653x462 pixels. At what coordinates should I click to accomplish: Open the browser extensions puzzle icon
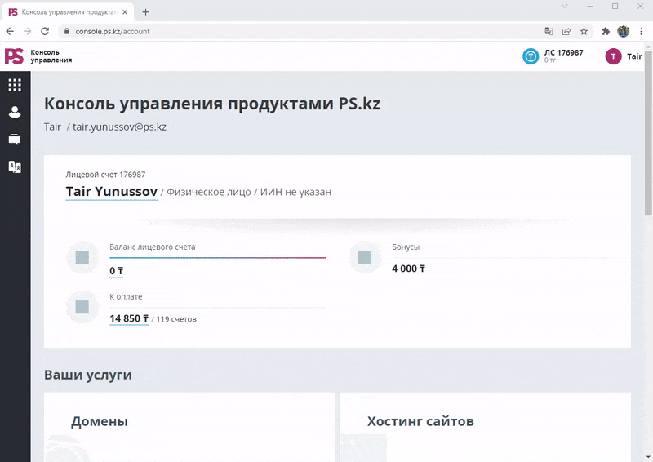(606, 31)
